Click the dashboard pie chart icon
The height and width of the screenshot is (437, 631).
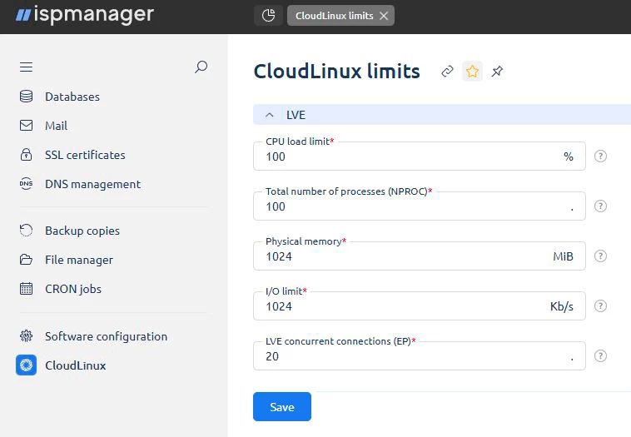[268, 16]
